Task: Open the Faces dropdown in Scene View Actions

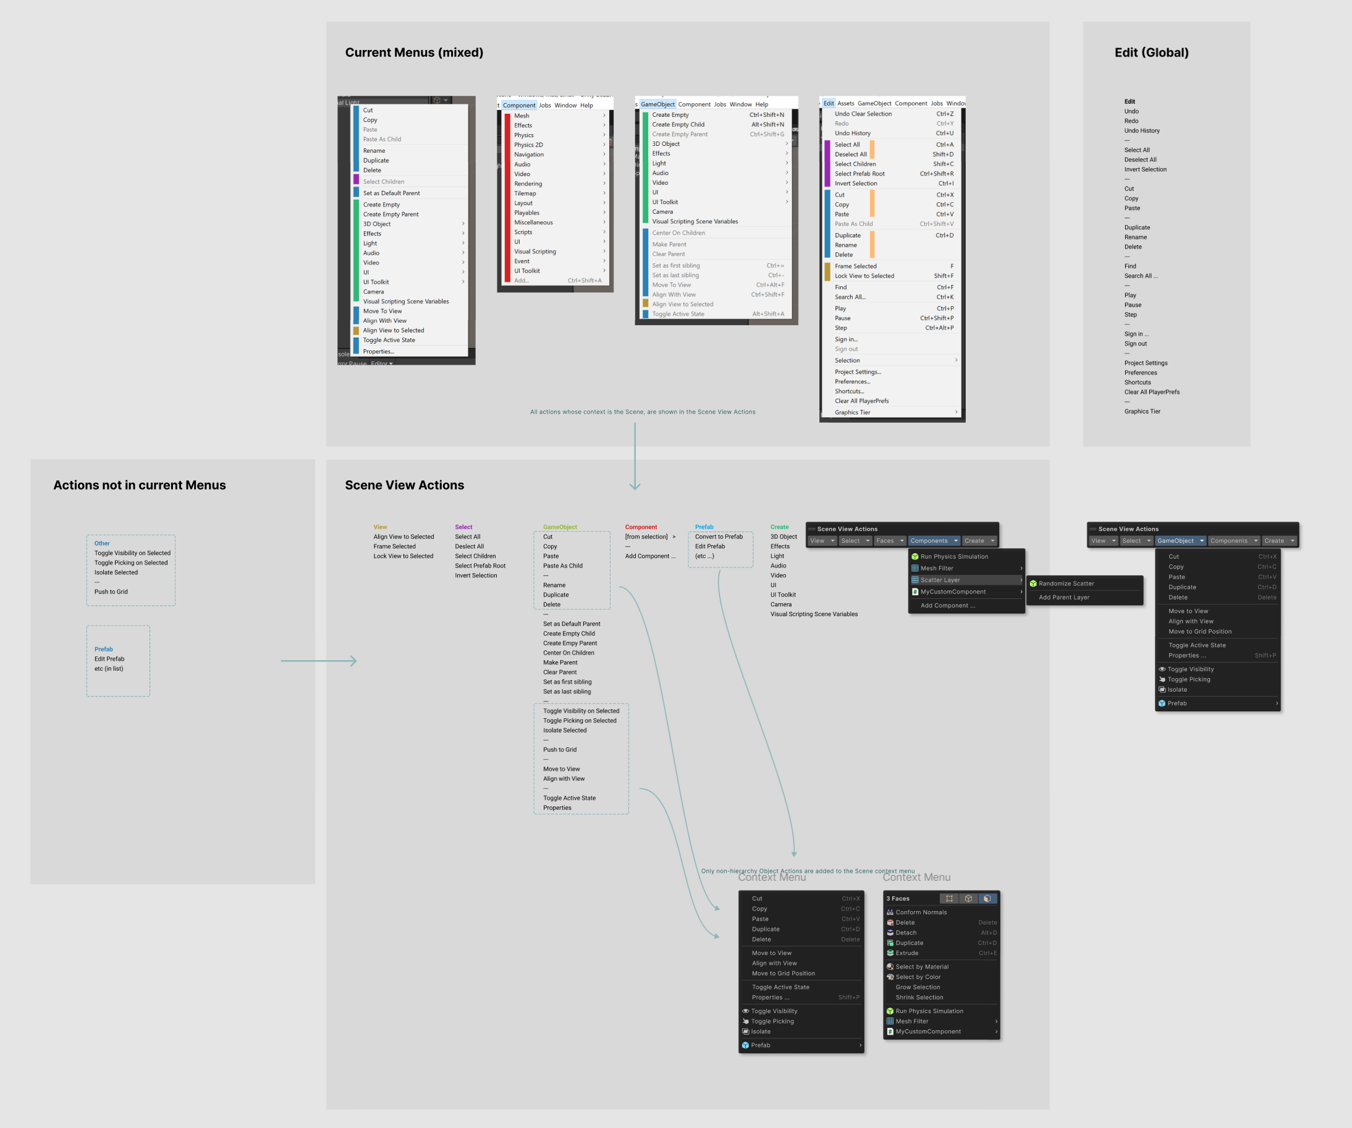Action: [x=890, y=541]
